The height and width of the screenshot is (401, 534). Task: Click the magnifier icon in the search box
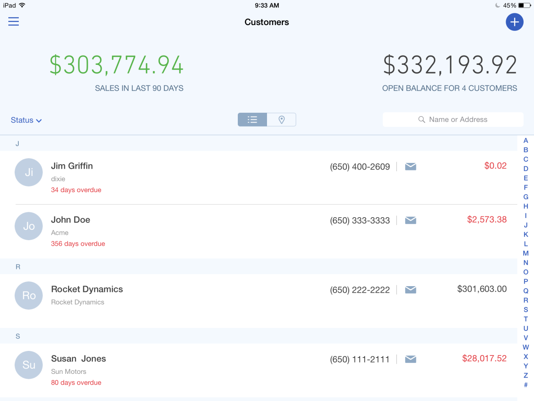pyautogui.click(x=421, y=119)
